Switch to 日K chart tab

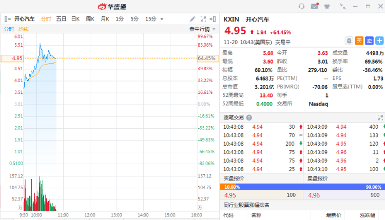[x=75, y=19]
